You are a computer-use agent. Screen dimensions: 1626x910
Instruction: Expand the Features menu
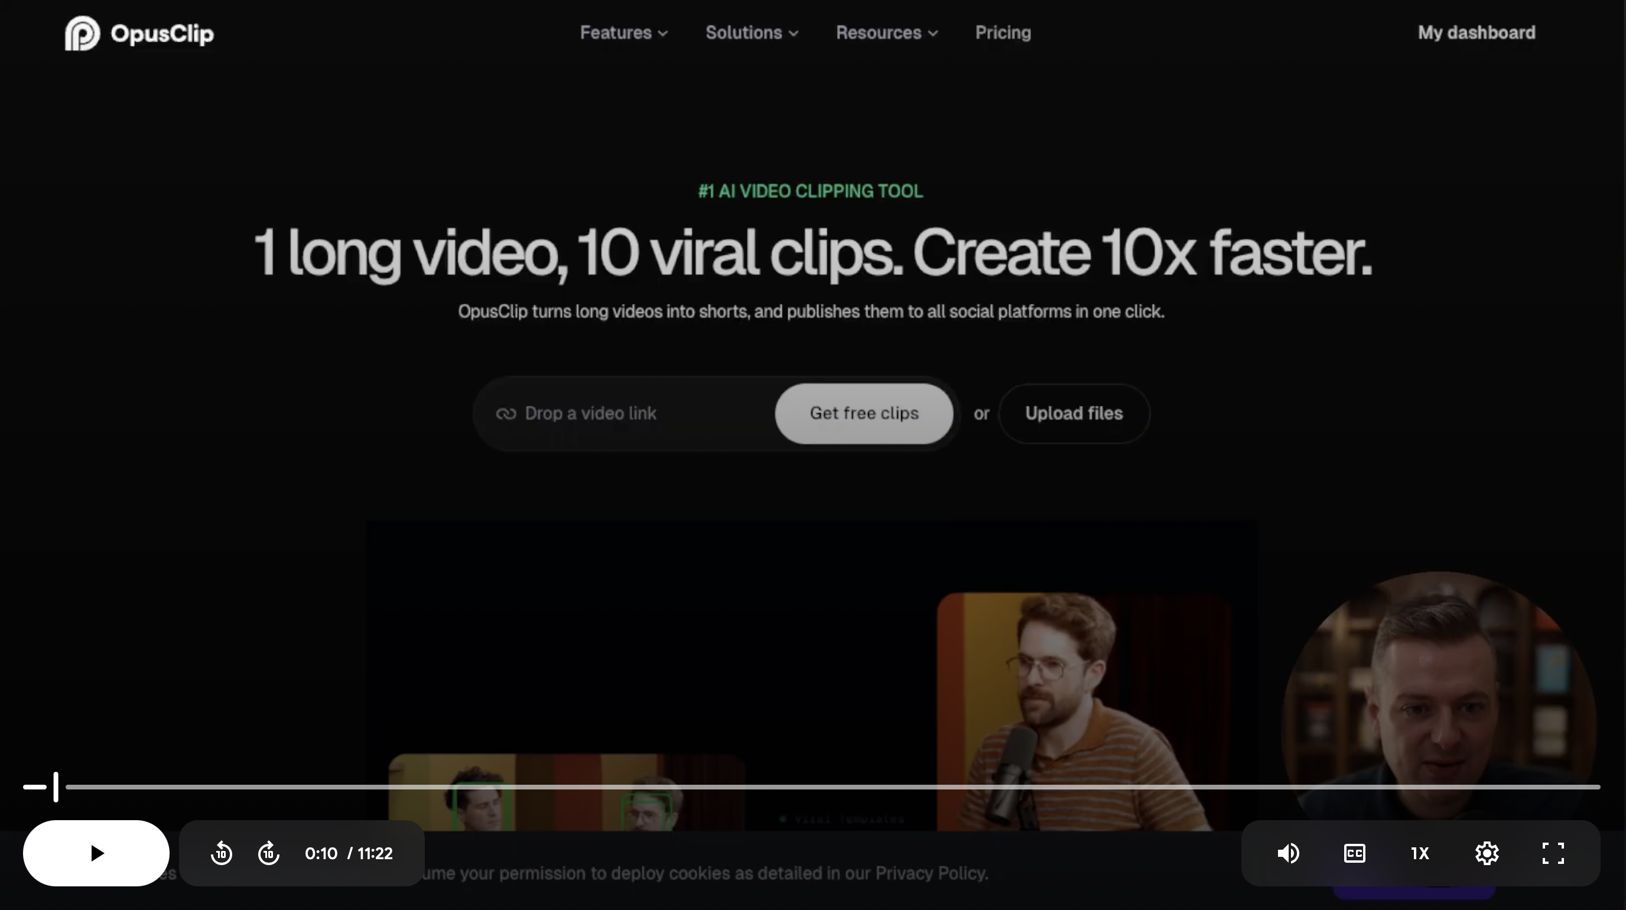623,33
